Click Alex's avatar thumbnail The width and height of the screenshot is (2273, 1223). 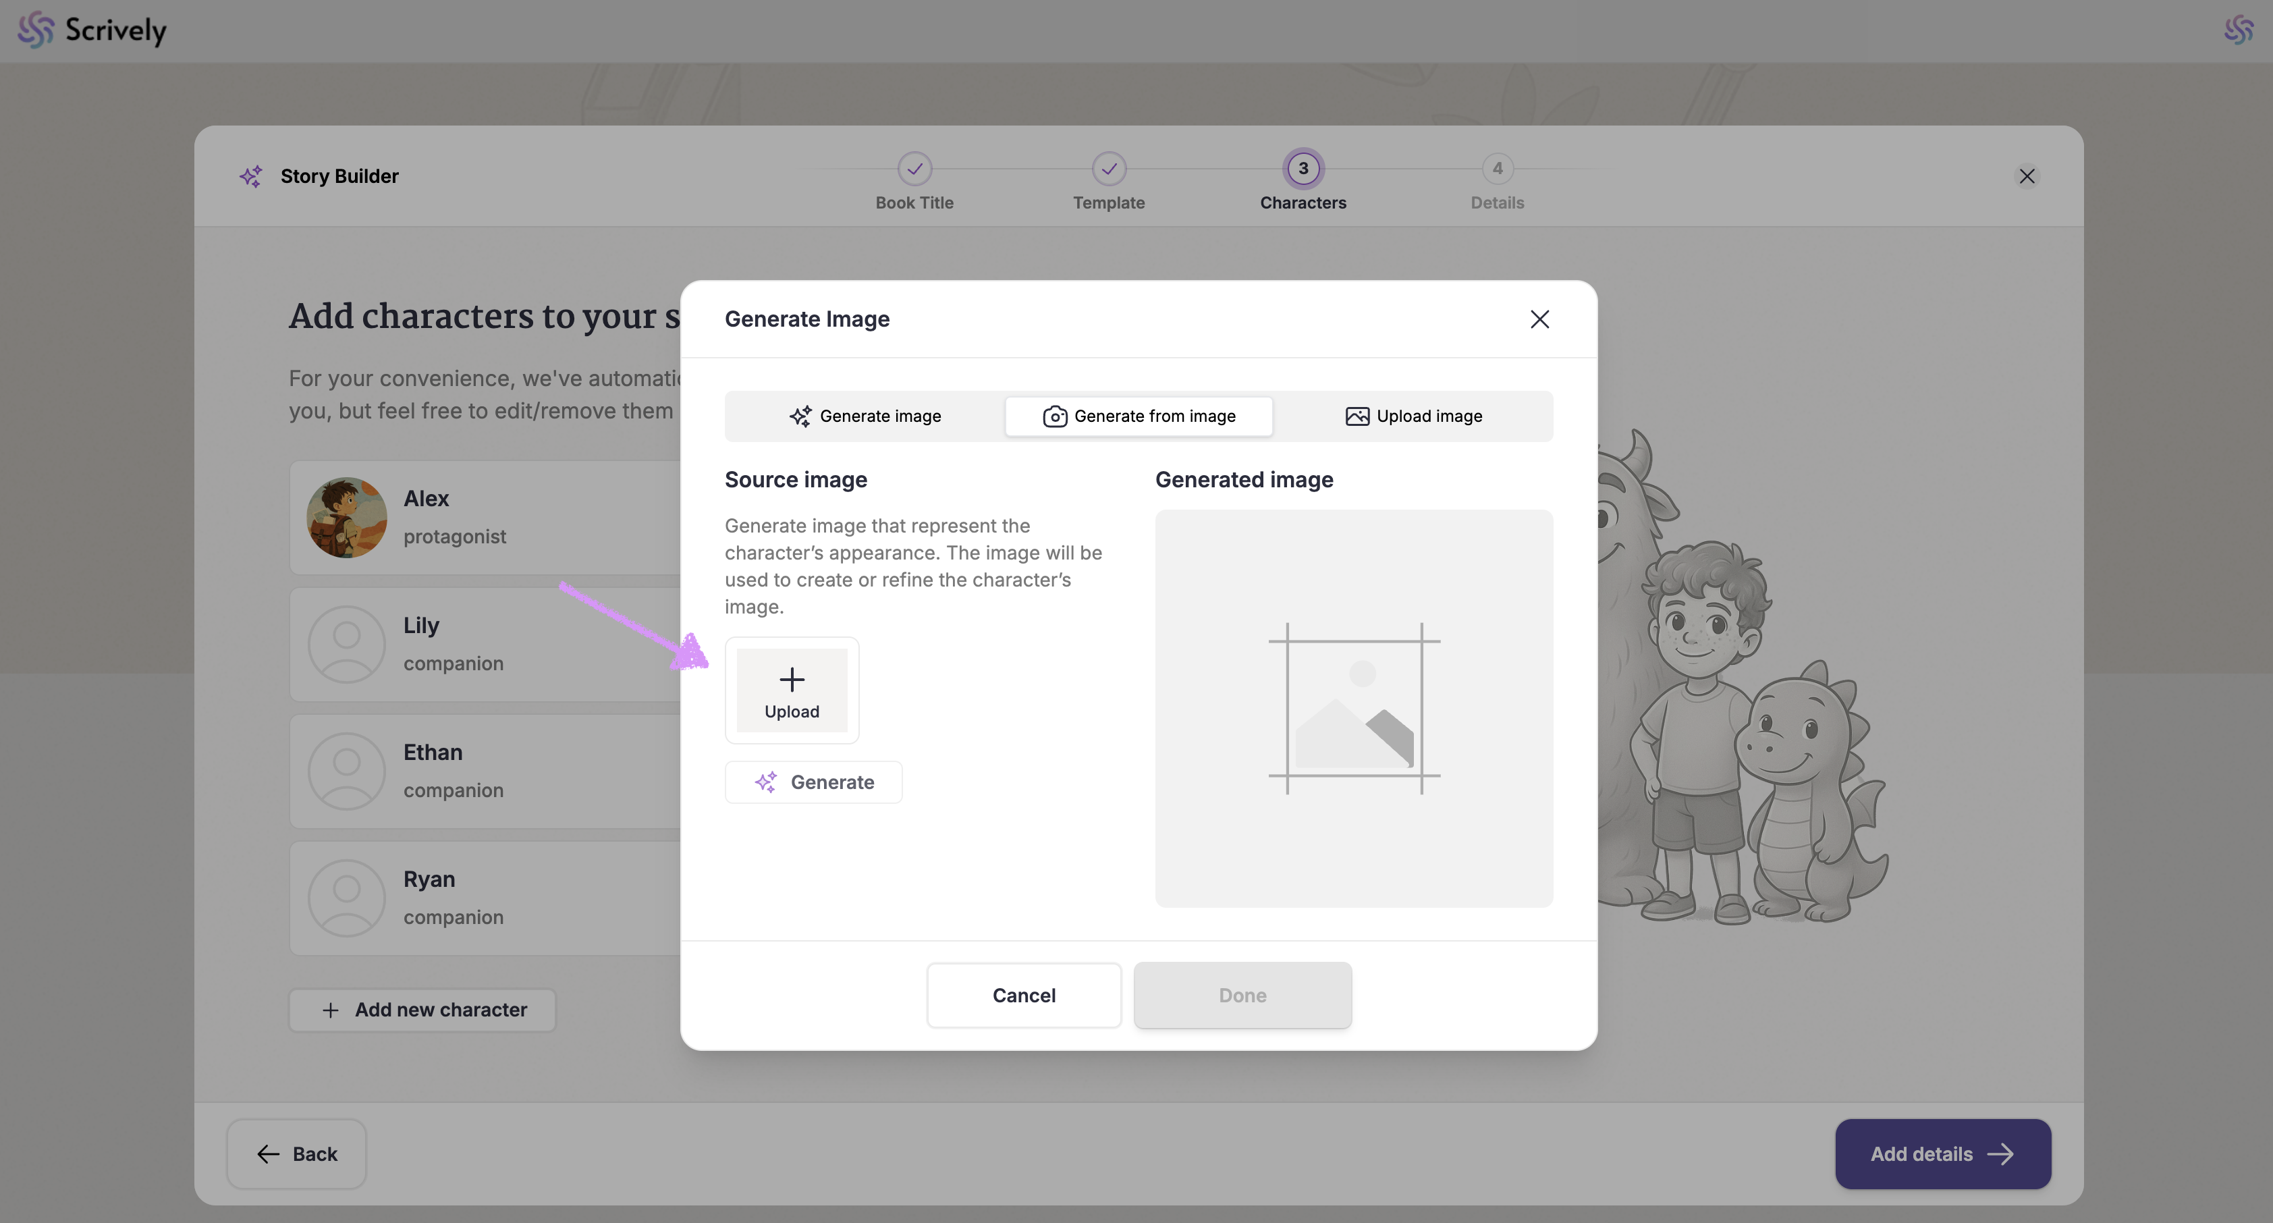tap(347, 518)
